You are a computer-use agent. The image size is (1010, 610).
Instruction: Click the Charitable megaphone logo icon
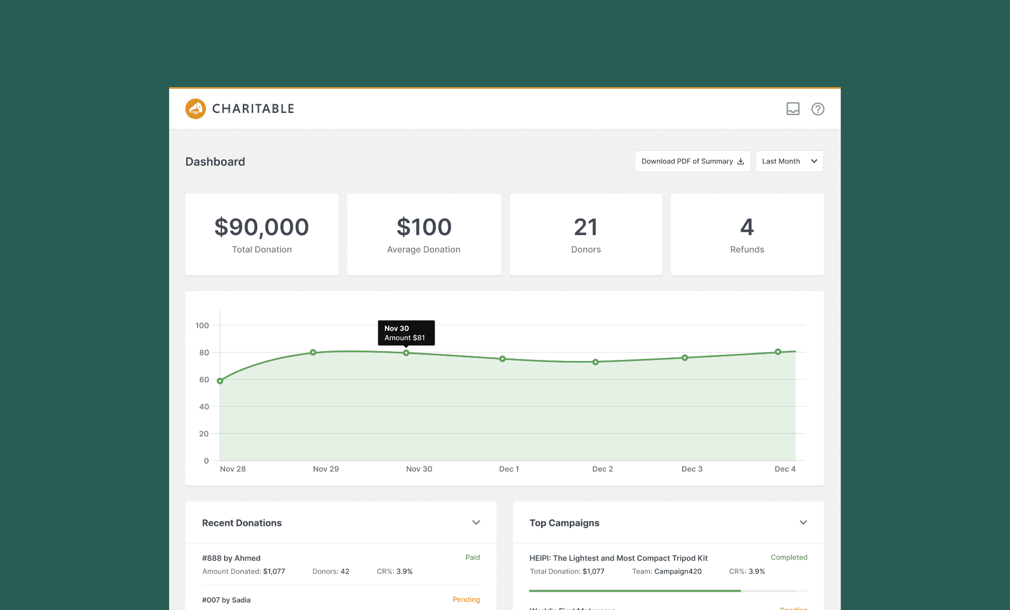pyautogui.click(x=196, y=109)
